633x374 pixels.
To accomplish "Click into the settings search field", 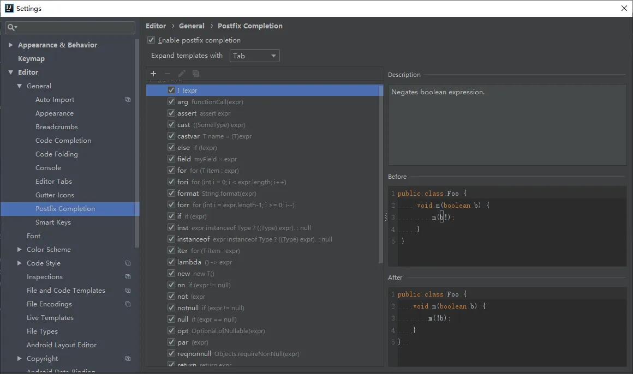I will tap(70, 27).
